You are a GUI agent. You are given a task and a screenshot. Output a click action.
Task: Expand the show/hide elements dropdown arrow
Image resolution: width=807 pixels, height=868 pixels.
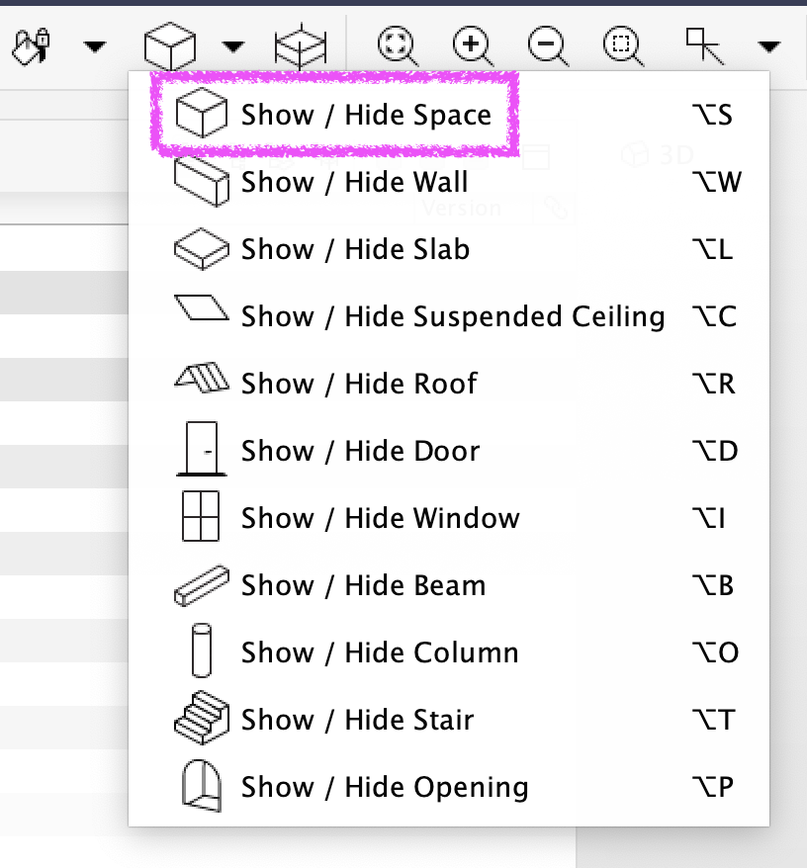tap(233, 46)
